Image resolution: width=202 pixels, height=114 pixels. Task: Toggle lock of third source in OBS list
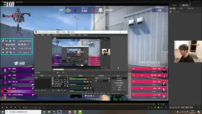click(x=67, y=82)
